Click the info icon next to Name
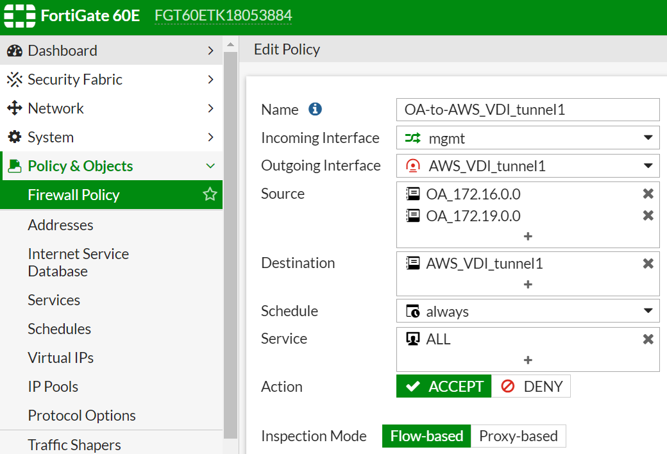 point(315,110)
